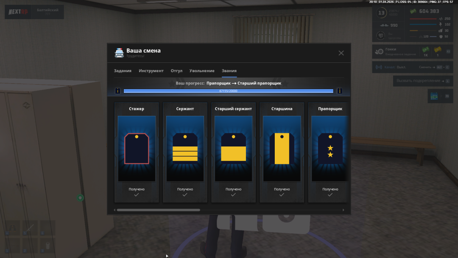Click the police car icon in dialog header
Image resolution: width=458 pixels, height=258 pixels.
coord(119,53)
